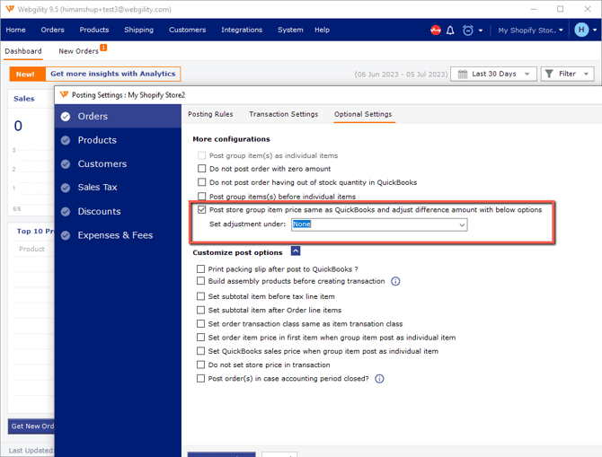602x457 pixels.
Task: Enable Do not post order with zero amount
Action: (201, 169)
